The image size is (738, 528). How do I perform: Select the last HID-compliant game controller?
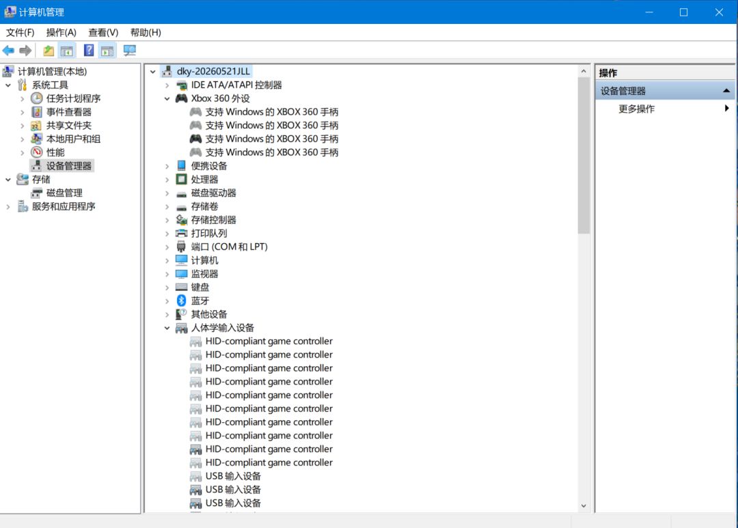tap(269, 462)
